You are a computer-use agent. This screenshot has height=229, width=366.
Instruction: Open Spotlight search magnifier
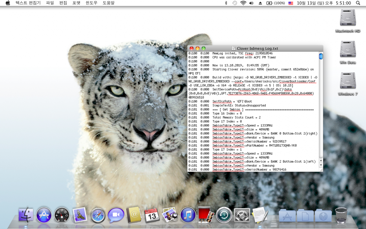click(x=358, y=3)
